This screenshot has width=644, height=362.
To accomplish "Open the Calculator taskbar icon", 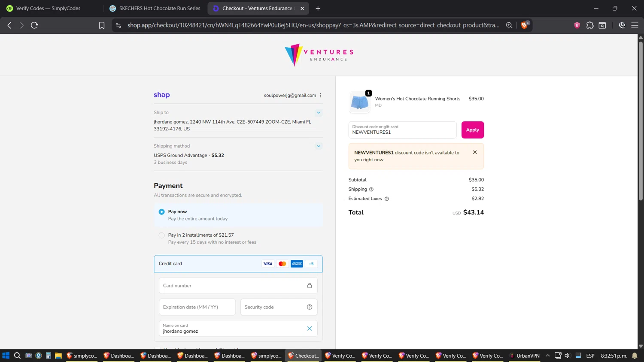I will click(x=49, y=356).
